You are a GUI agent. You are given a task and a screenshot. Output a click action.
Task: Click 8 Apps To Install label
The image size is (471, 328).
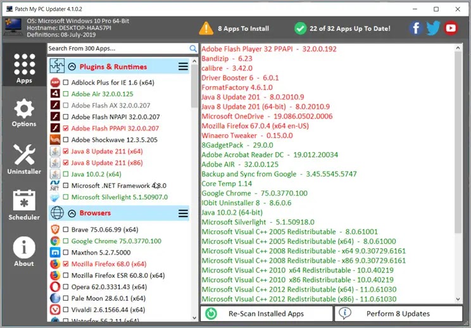click(x=243, y=28)
